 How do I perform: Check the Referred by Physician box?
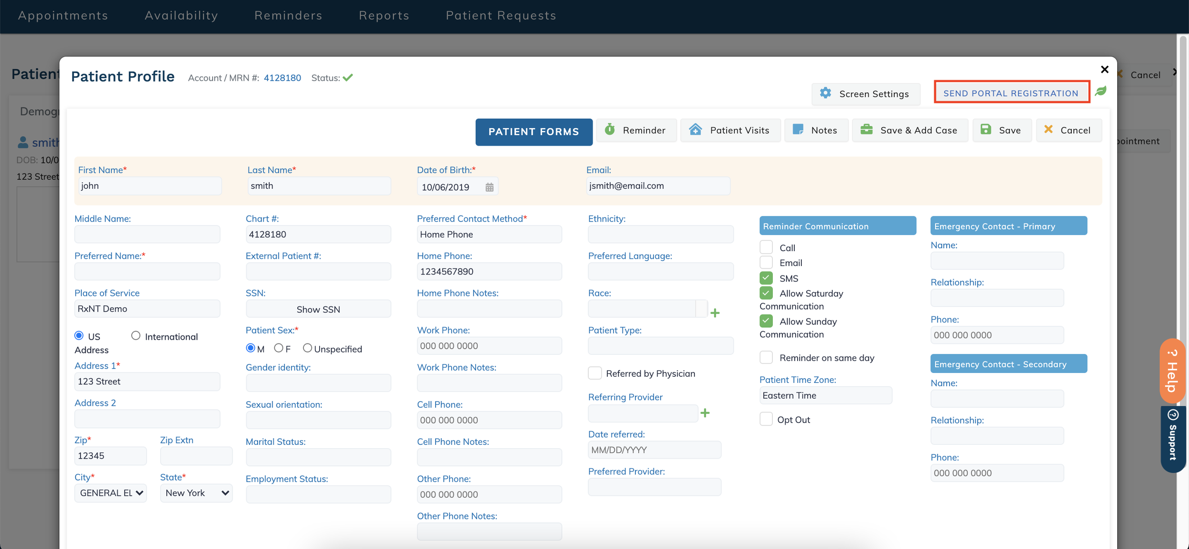point(595,373)
